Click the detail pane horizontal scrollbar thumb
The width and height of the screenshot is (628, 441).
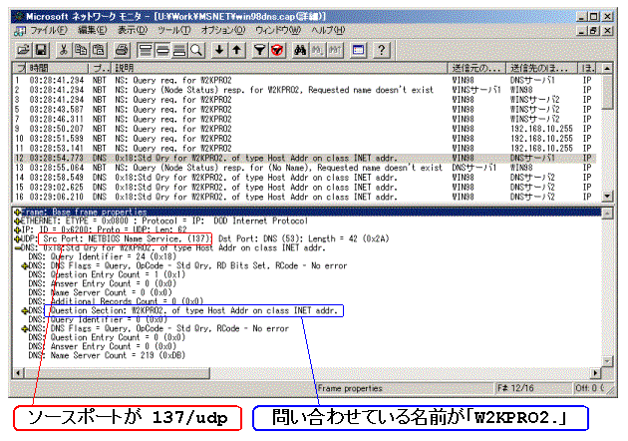[117, 373]
